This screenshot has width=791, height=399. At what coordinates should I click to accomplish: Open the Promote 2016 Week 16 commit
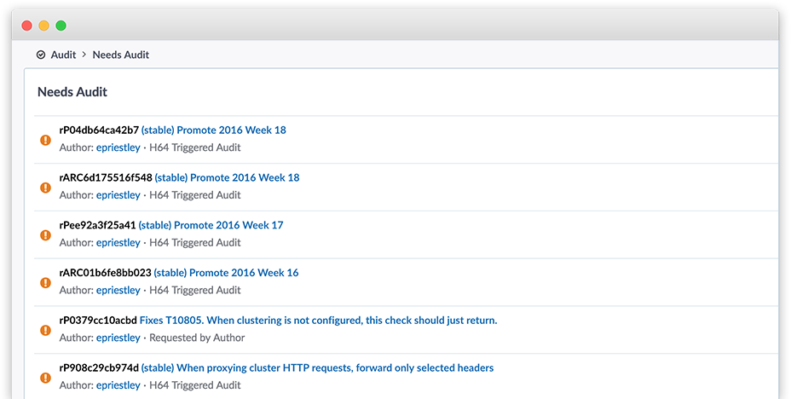tap(226, 274)
